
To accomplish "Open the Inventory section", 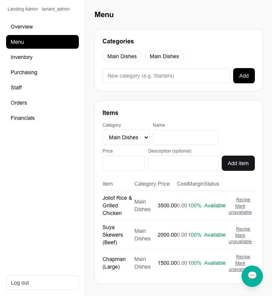I will click(42, 57).
